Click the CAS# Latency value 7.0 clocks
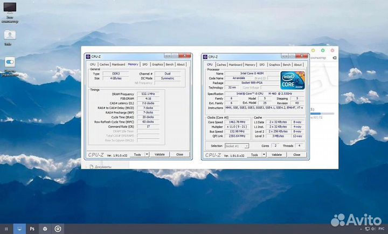 pyautogui.click(x=148, y=104)
